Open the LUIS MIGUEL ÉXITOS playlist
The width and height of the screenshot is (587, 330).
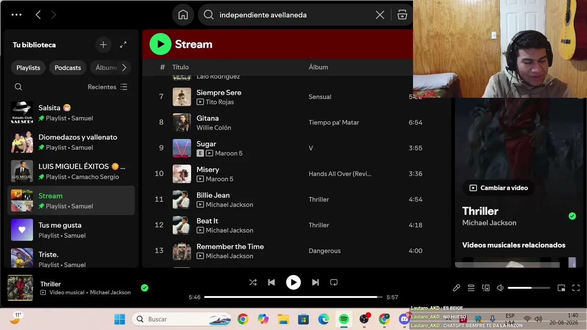[x=71, y=171]
